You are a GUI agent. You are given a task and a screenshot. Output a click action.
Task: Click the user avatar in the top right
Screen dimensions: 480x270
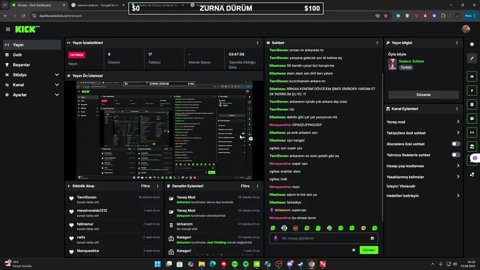[x=466, y=29]
